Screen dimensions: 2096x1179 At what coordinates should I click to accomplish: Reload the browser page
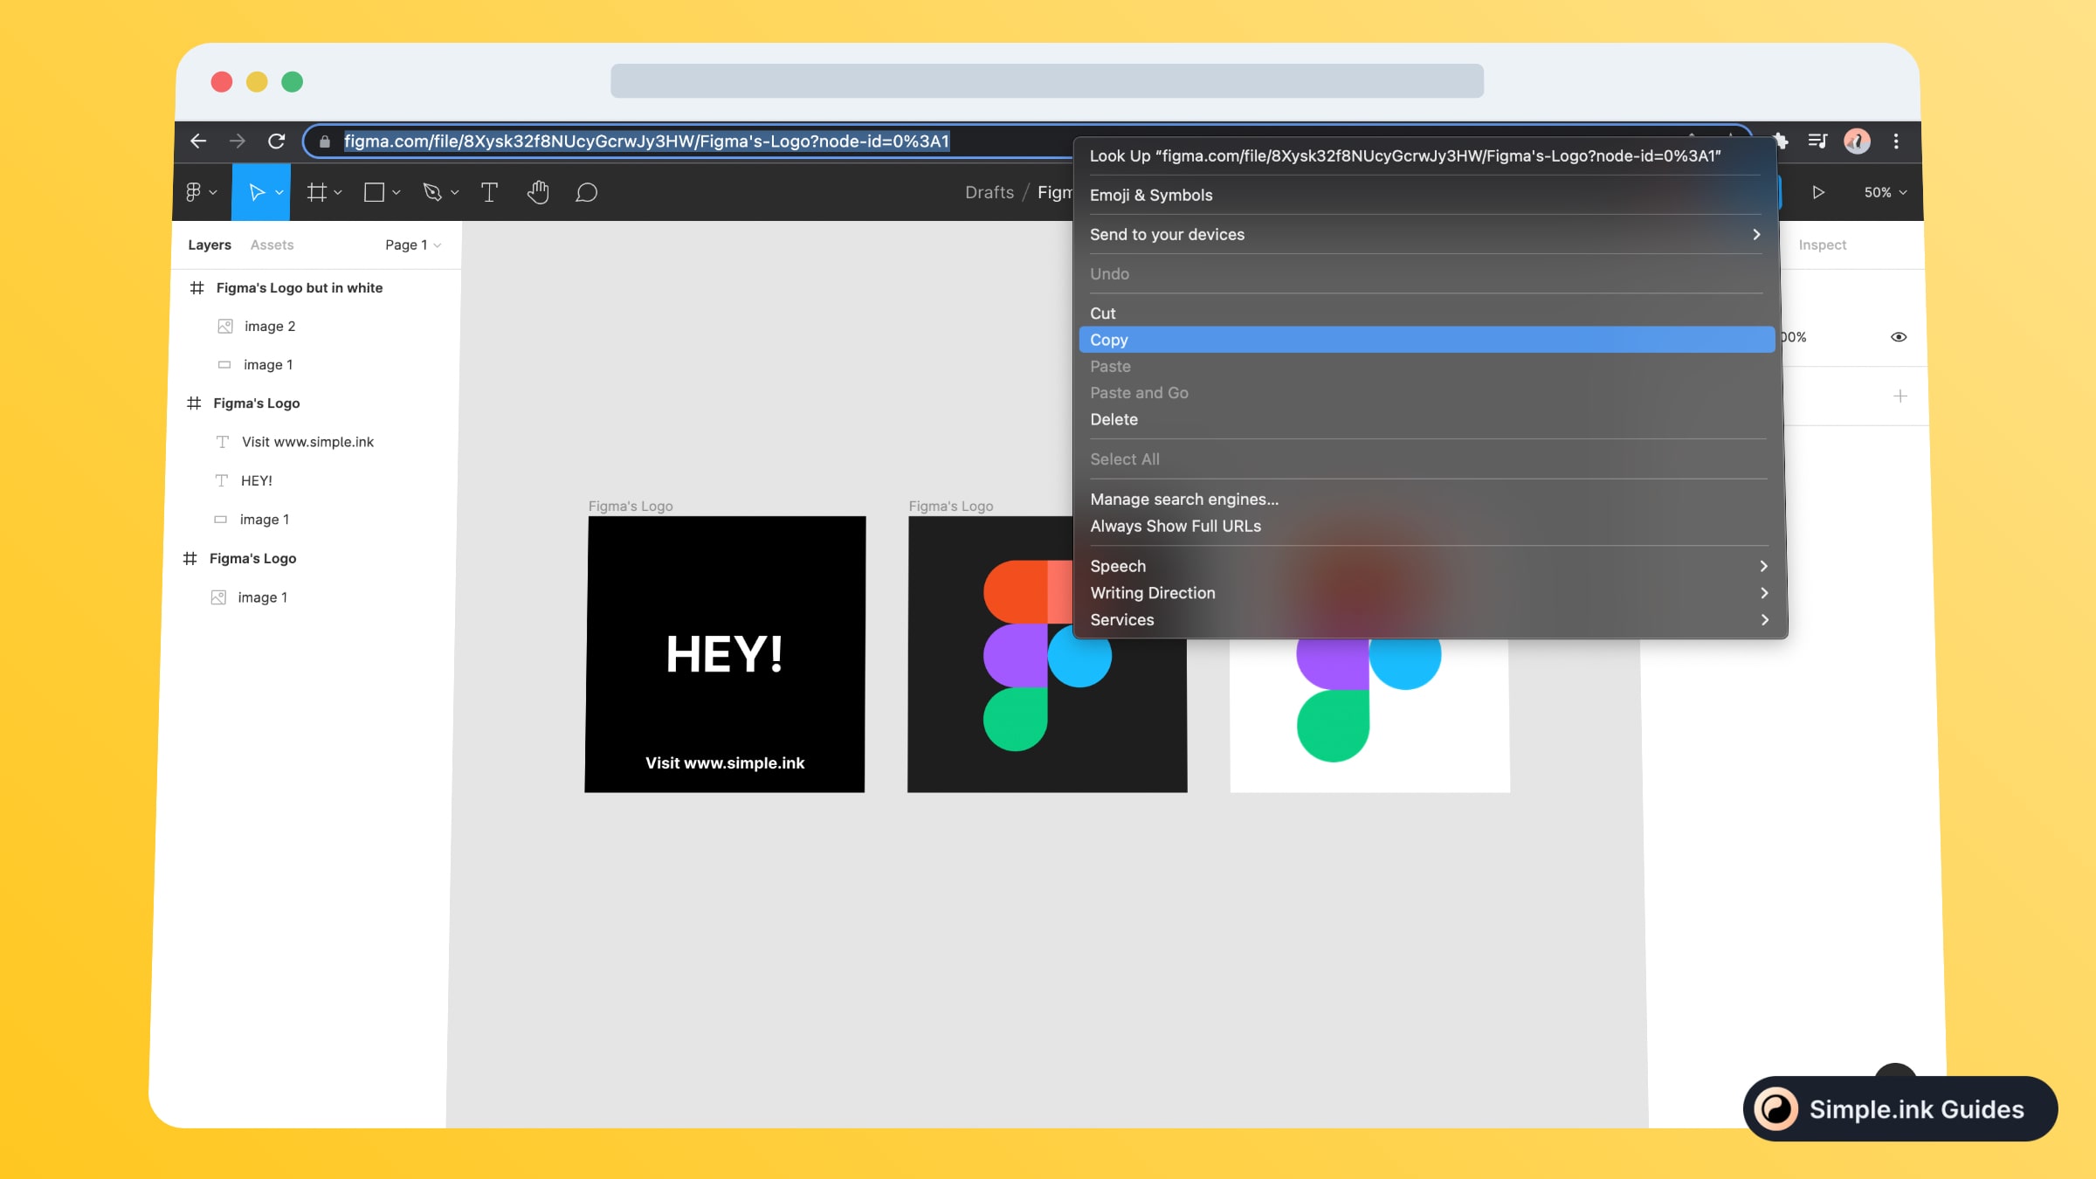coord(276,141)
